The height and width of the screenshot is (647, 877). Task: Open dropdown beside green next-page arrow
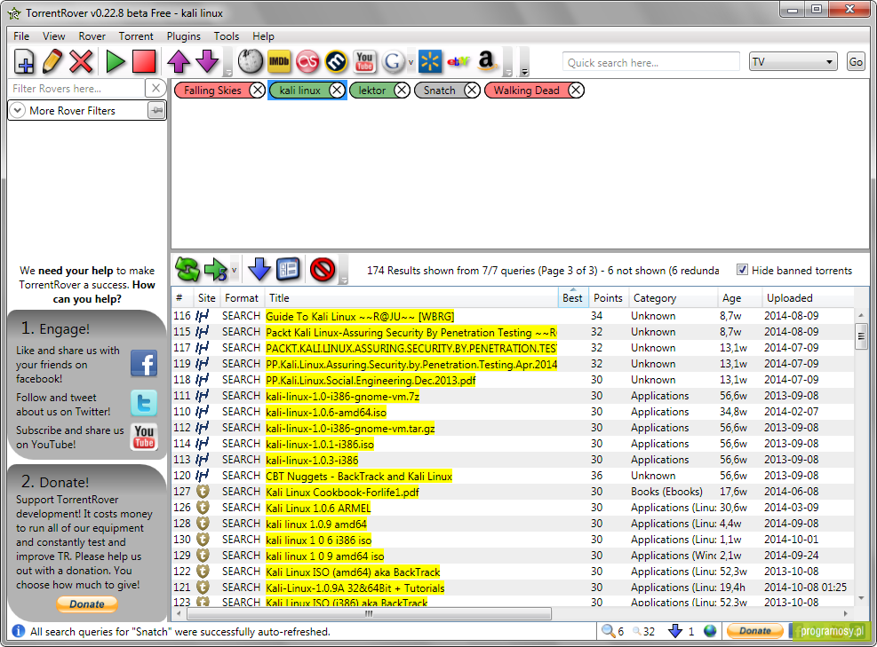tap(235, 271)
